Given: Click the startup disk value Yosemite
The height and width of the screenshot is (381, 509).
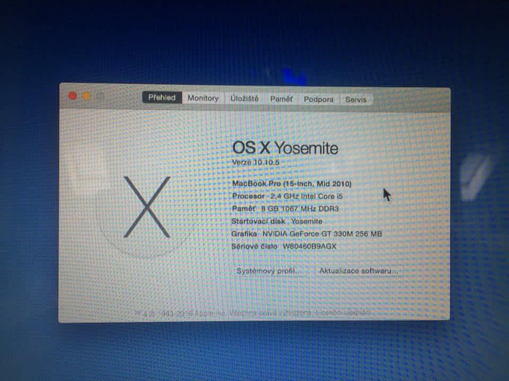Looking at the screenshot, I should (x=306, y=221).
